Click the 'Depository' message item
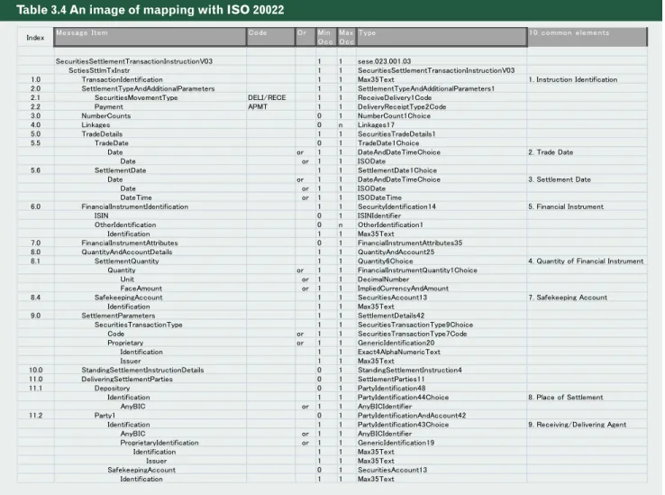The width and height of the screenshot is (665, 495). point(112,389)
